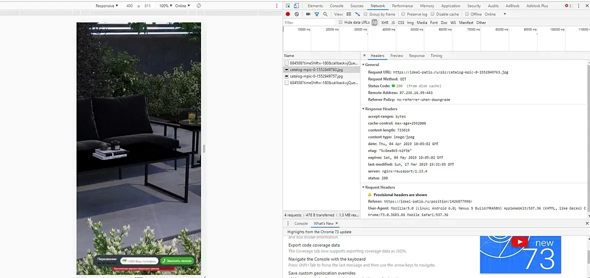The width and height of the screenshot is (590, 278).
Task: Open network throttling Online dropdown arrow
Action: [505, 14]
